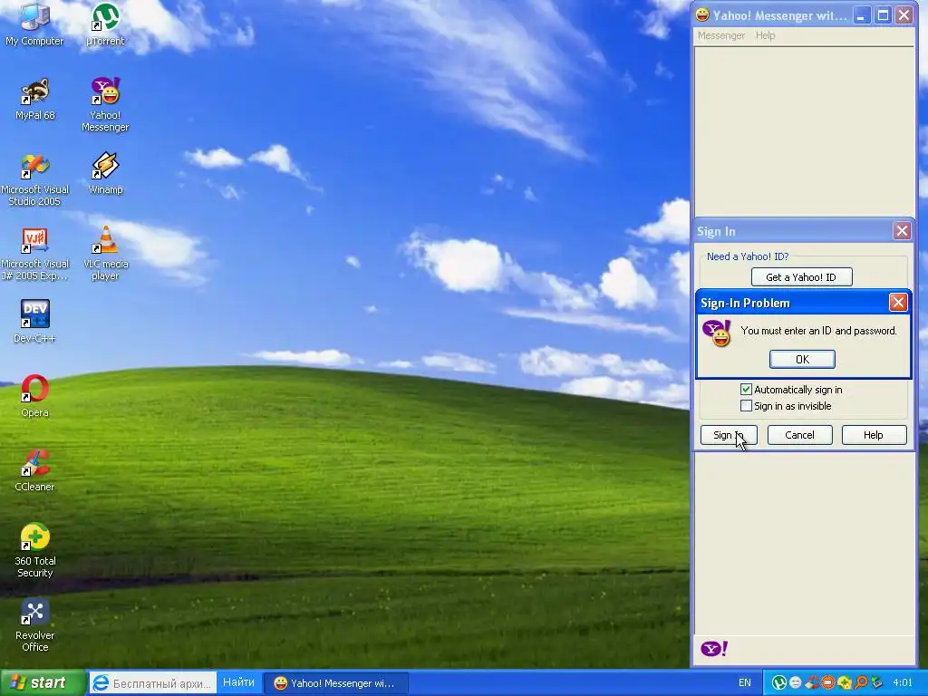Screen dimensions: 928x696
Task: Click the EN language indicator
Action: pyautogui.click(x=745, y=683)
